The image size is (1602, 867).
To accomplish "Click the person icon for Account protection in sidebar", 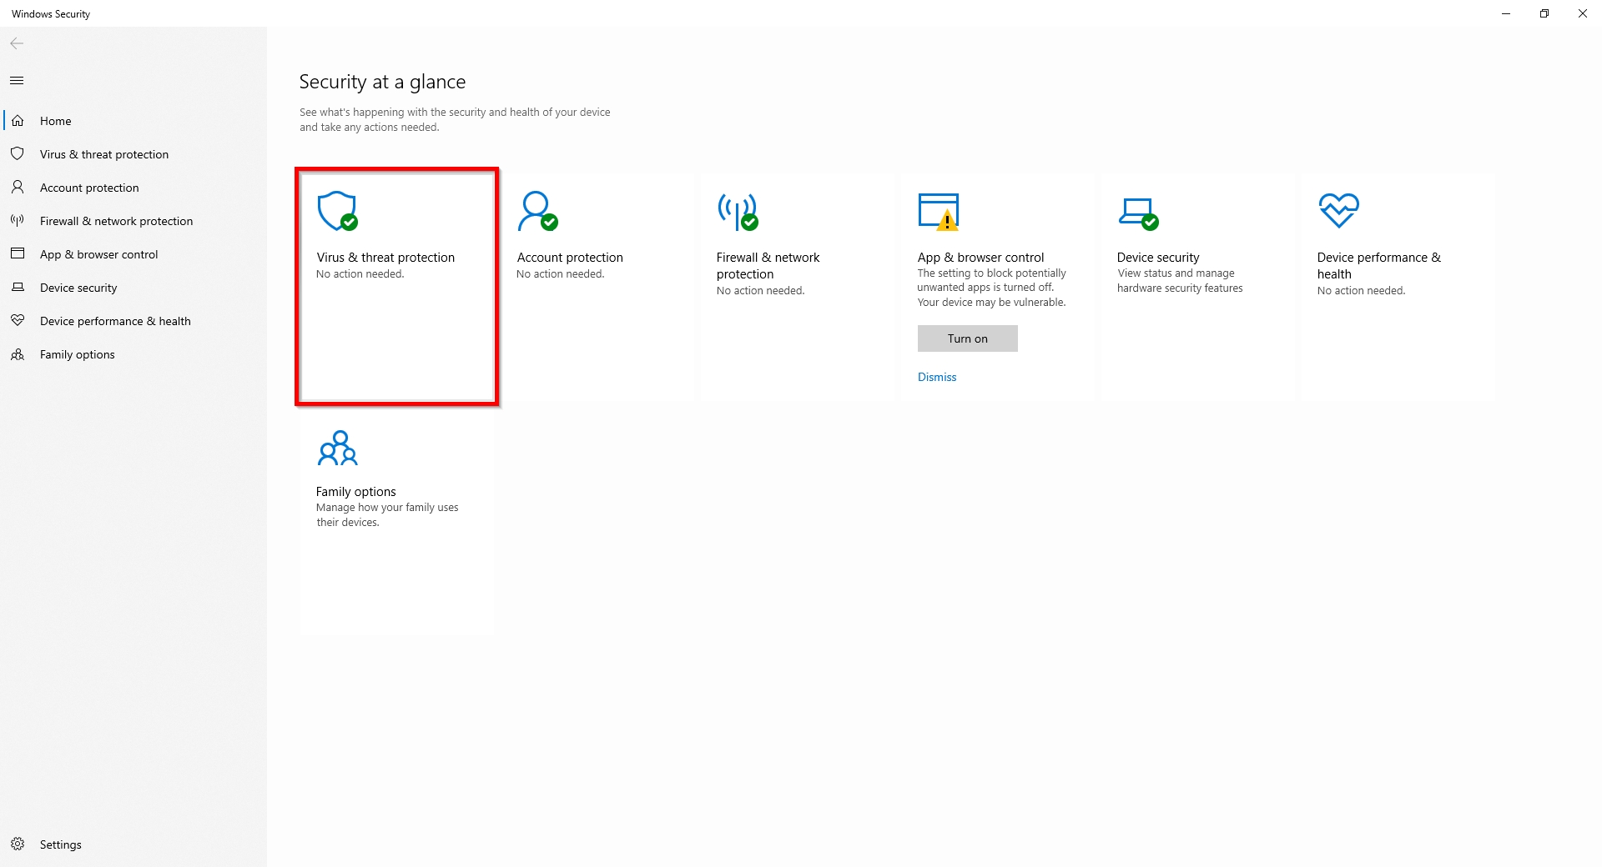I will click(18, 188).
